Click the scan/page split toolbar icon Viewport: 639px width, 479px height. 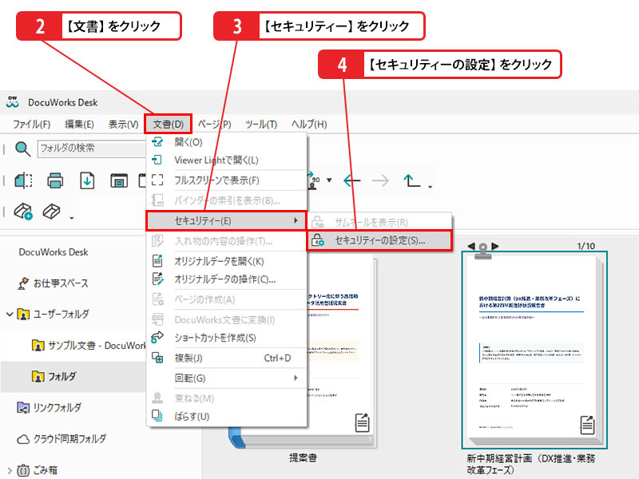pyautogui.click(x=23, y=180)
